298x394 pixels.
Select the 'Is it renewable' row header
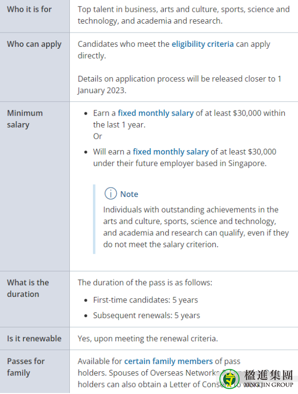(34, 338)
